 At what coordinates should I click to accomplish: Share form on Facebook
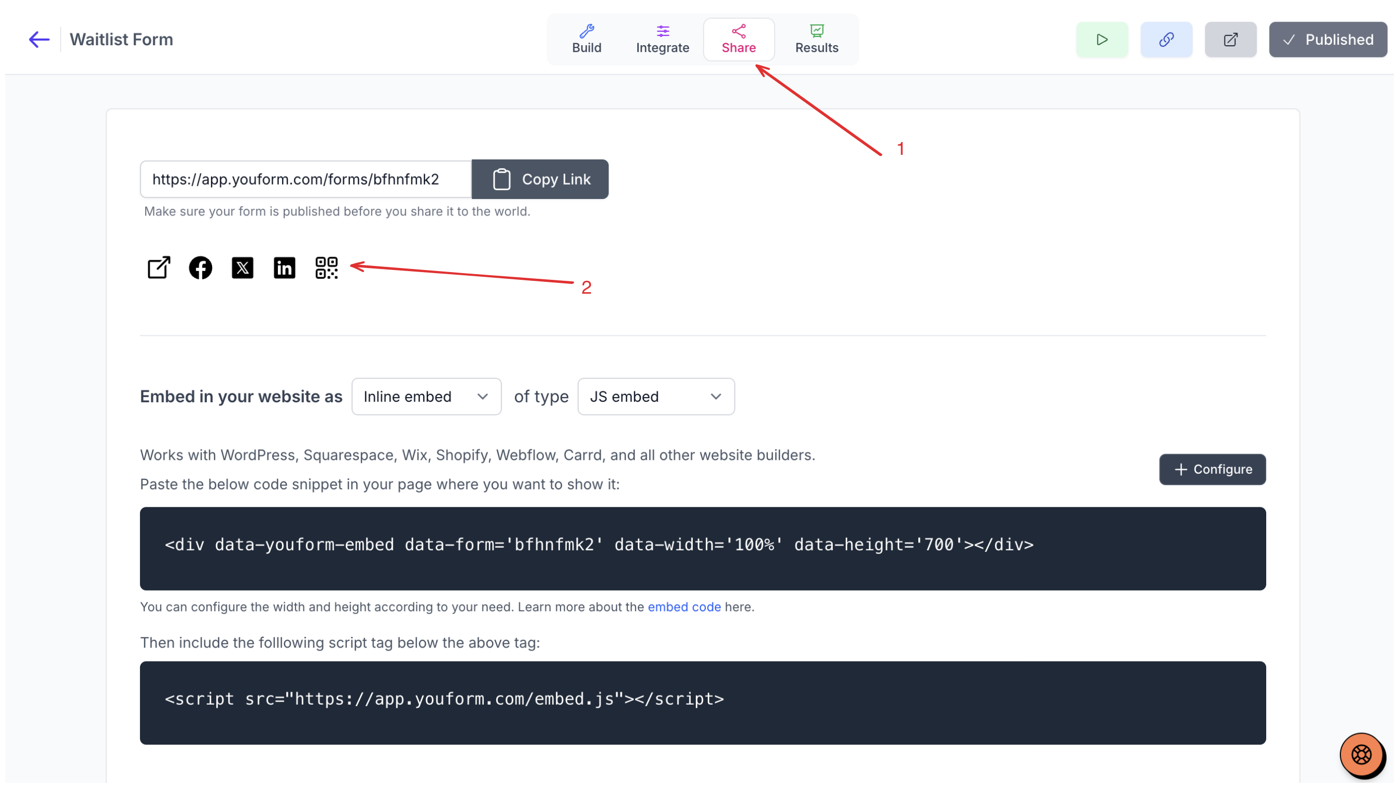[200, 267]
